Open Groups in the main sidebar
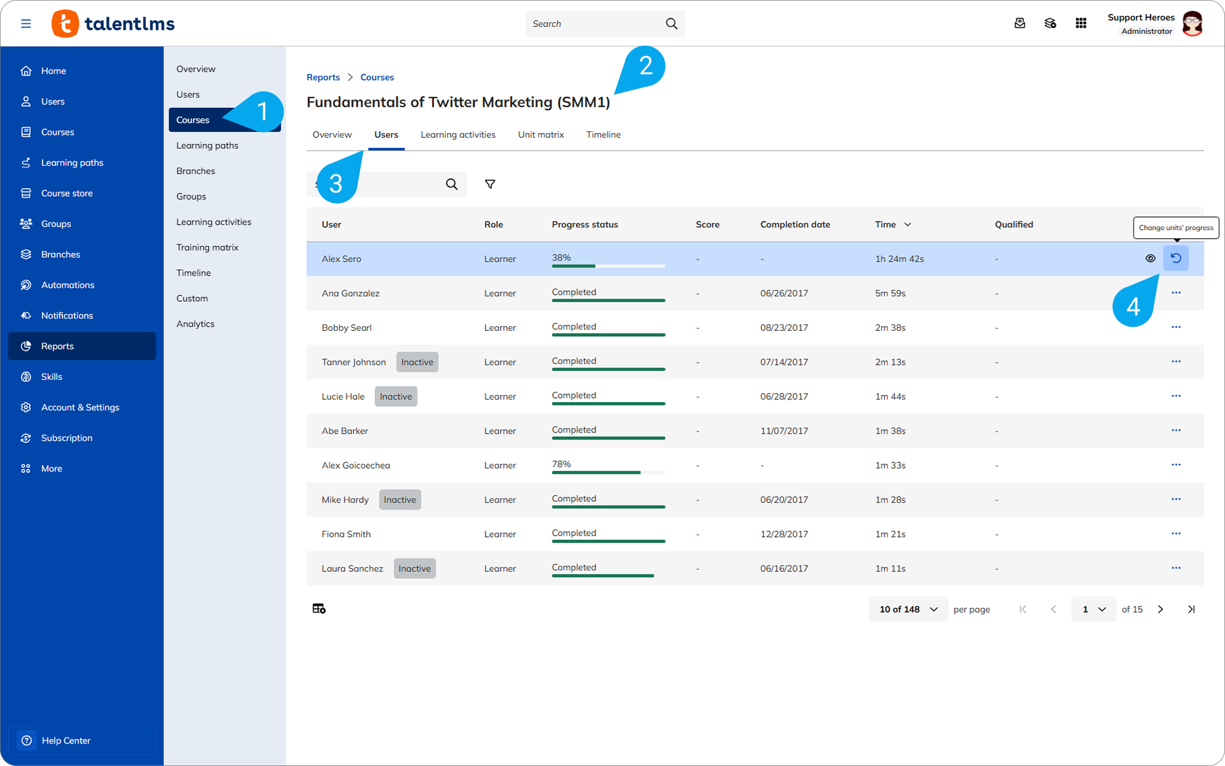This screenshot has width=1225, height=766. pyautogui.click(x=82, y=223)
